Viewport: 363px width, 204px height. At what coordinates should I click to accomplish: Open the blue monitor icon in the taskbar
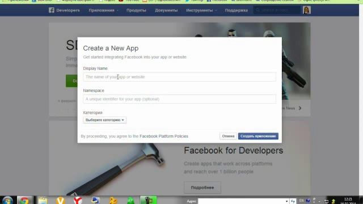coord(95,200)
